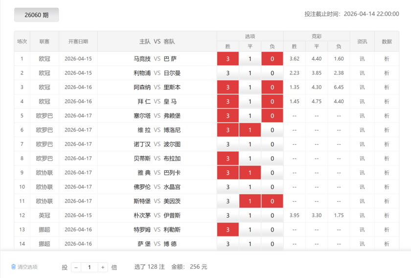
Task: Click the 数据 column header
Action: (387, 42)
